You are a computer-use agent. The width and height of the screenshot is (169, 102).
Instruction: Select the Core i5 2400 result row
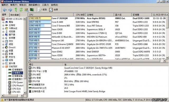click(97, 22)
